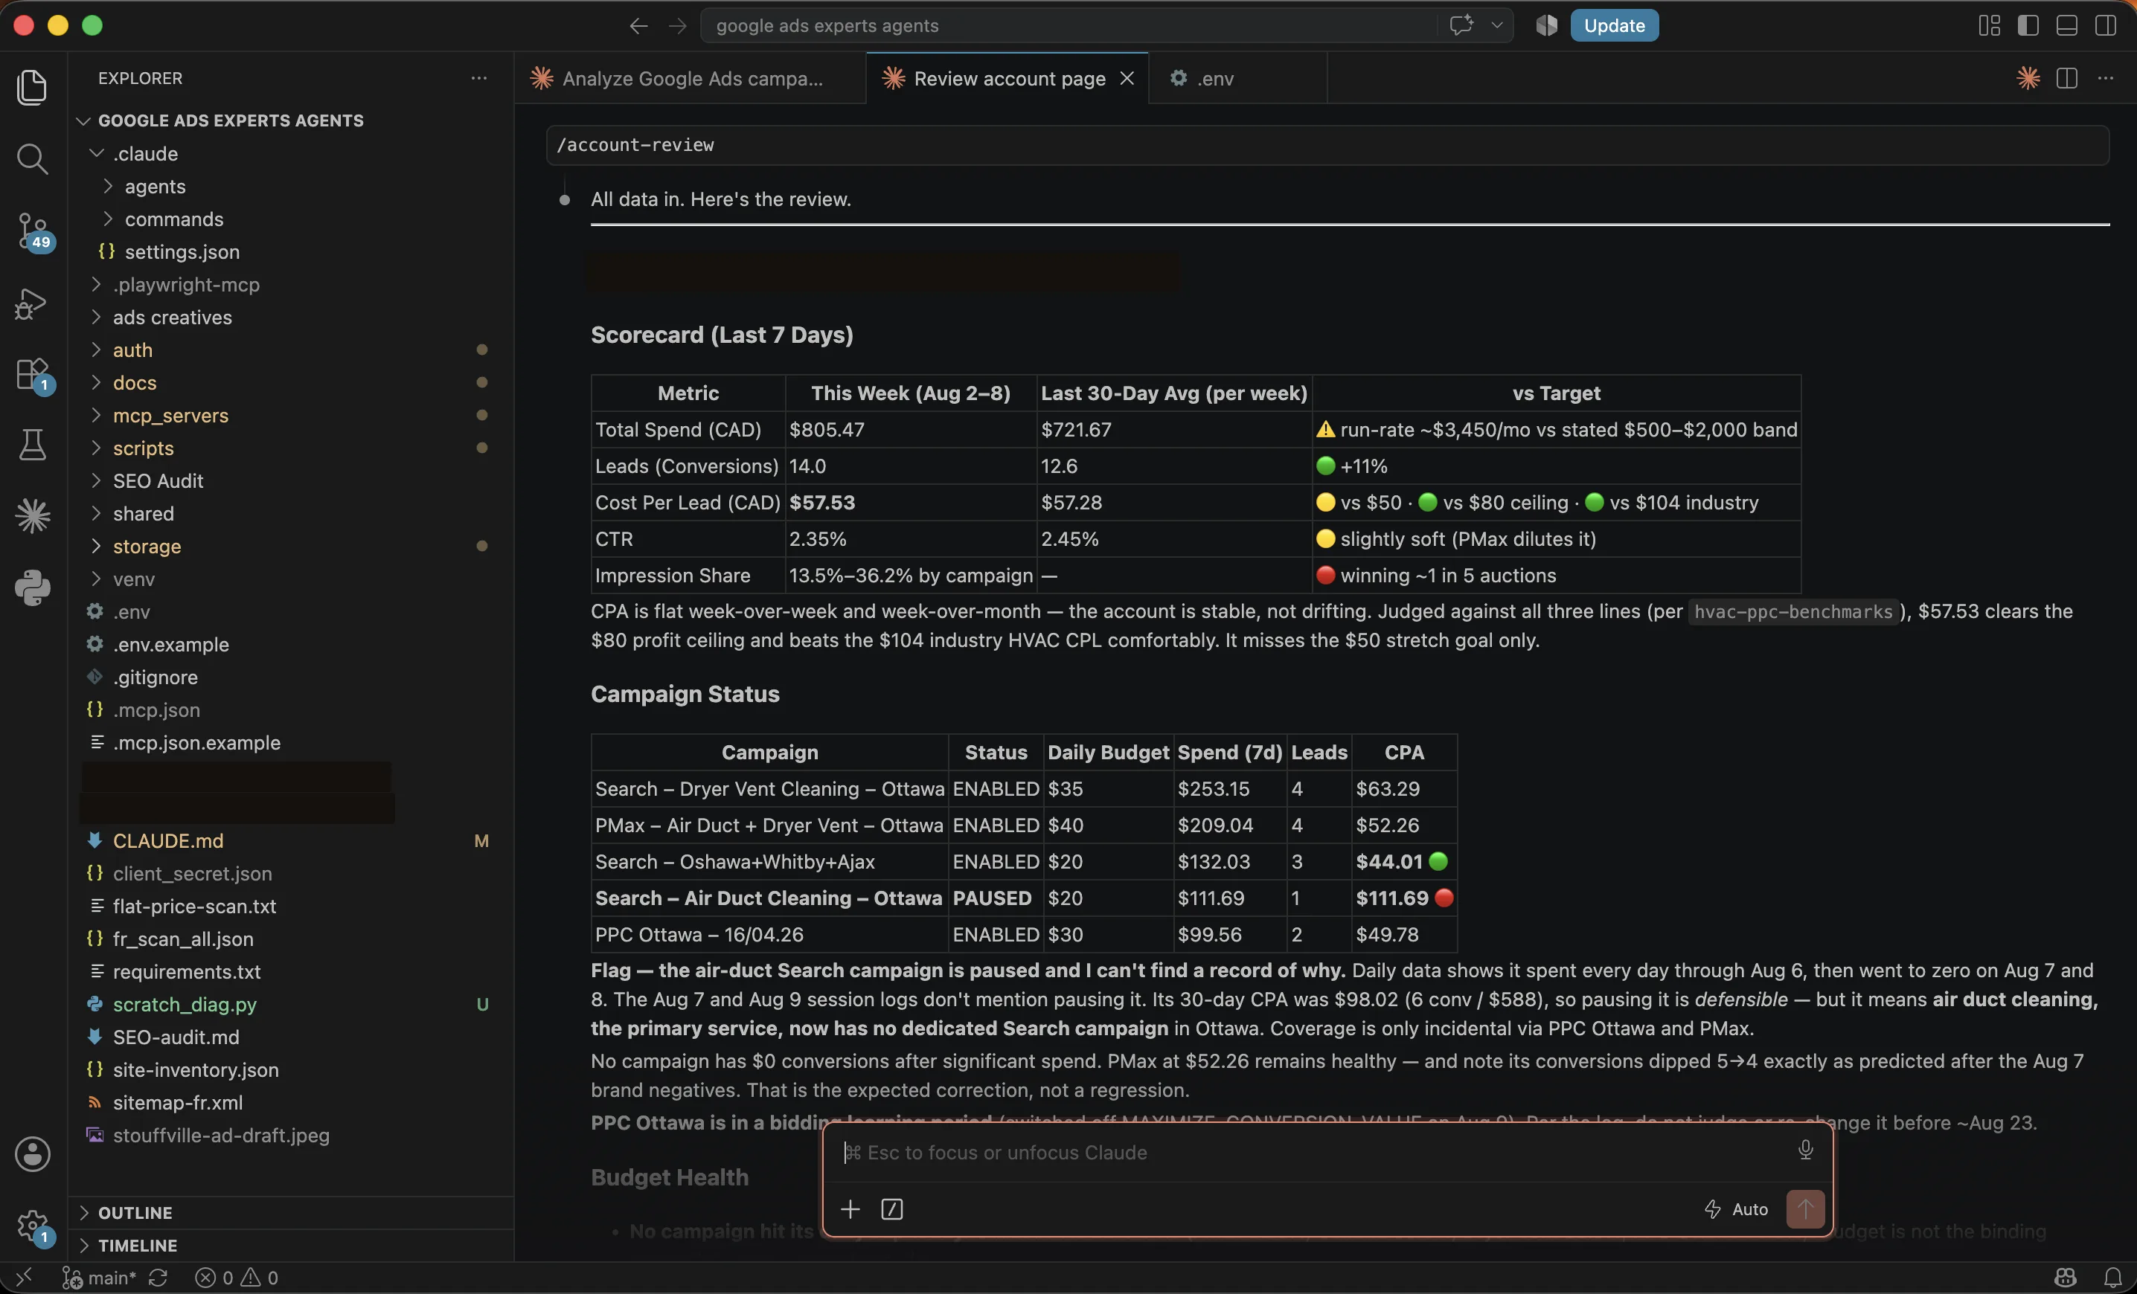The image size is (2137, 1294).
Task: Collapse the GOOGLE ADS EXPERTS AGENTS root folder
Action: click(x=231, y=120)
